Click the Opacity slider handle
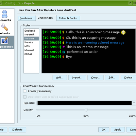Image resolution: width=136 pixels, height=136 pixels. pyautogui.click(x=86, y=110)
